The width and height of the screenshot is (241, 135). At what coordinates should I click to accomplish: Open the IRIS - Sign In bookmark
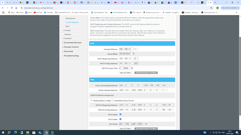(x=136, y=13)
